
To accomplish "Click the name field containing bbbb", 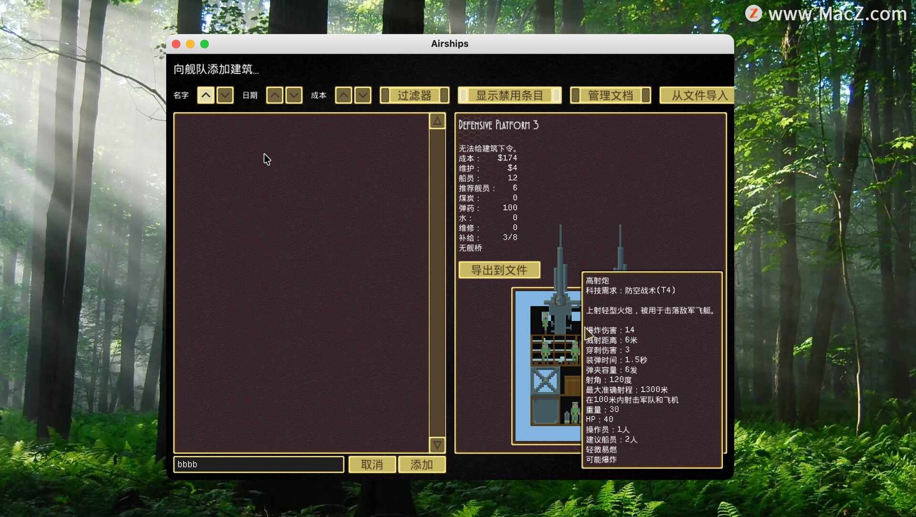I will coord(259,465).
